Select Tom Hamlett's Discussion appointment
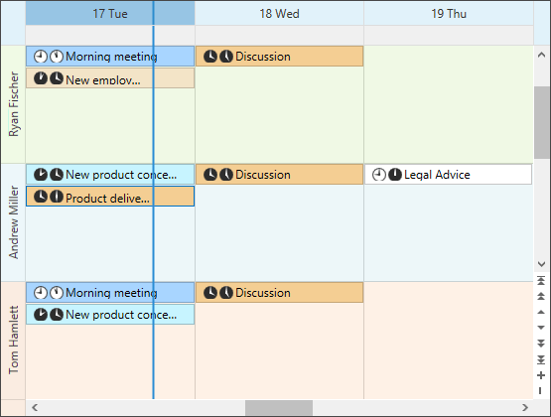The width and height of the screenshot is (551, 417). [x=279, y=292]
